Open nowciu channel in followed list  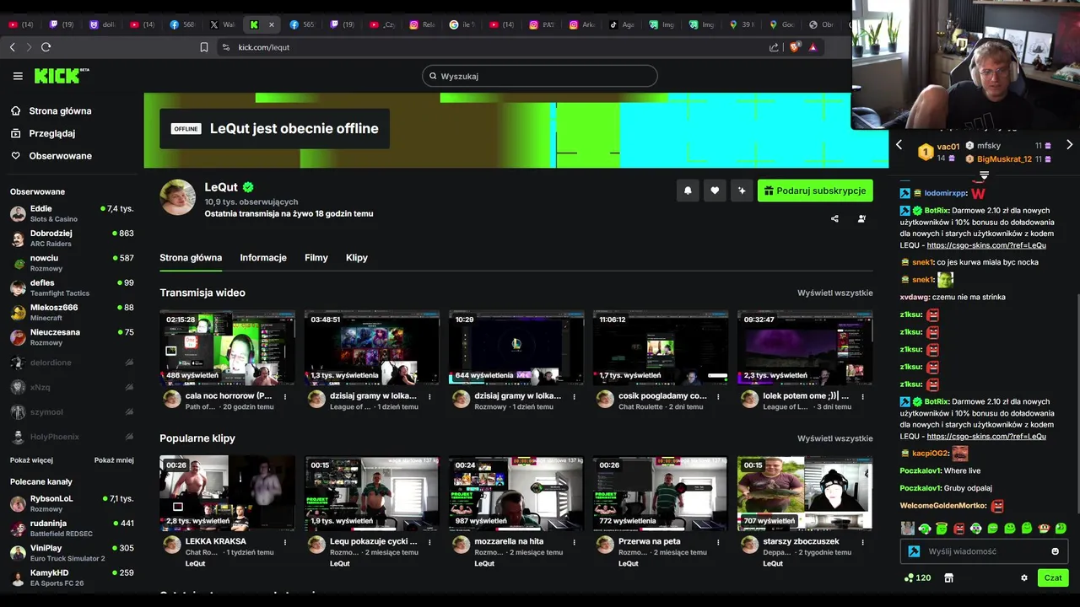[x=72, y=263]
